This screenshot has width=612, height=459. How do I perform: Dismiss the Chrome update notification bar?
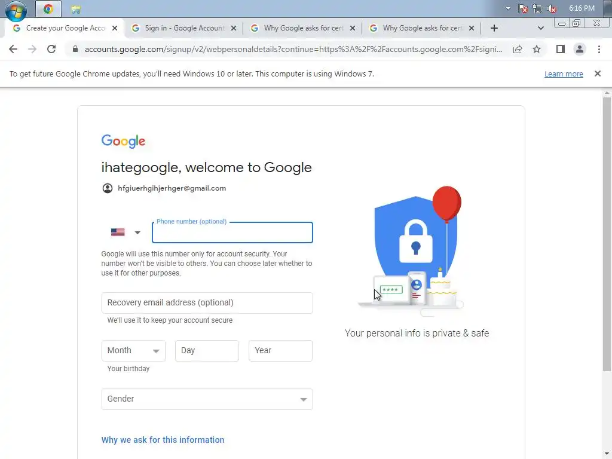tap(597, 74)
